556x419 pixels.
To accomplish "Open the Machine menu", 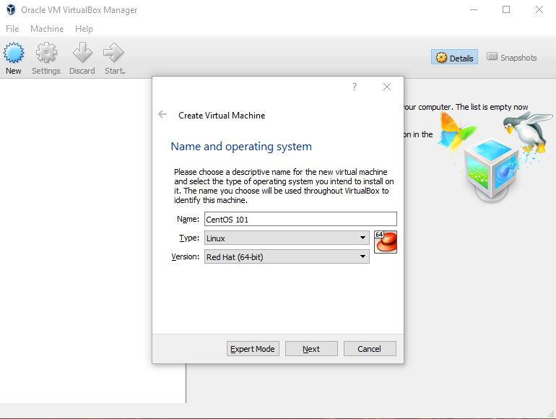I will (x=47, y=29).
